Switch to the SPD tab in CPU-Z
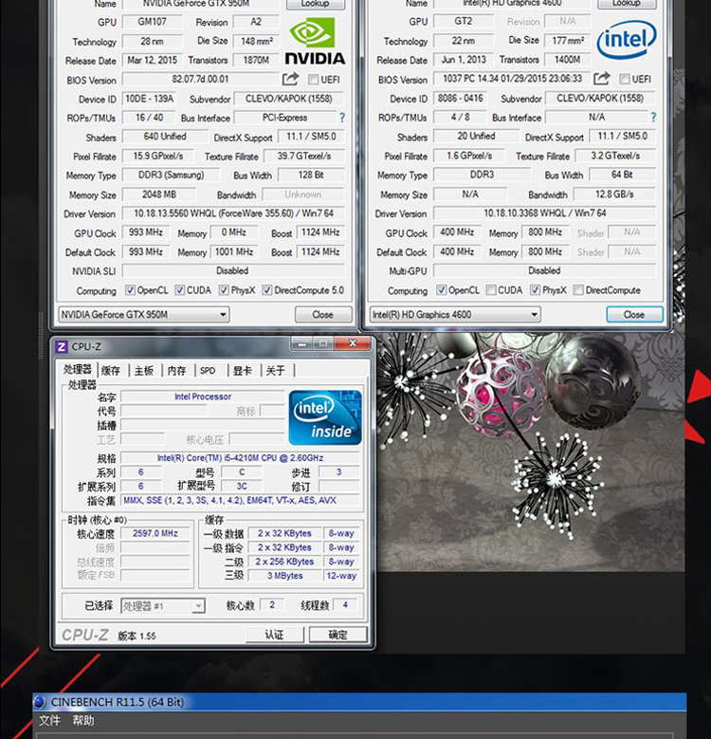The image size is (711, 739). (x=208, y=370)
